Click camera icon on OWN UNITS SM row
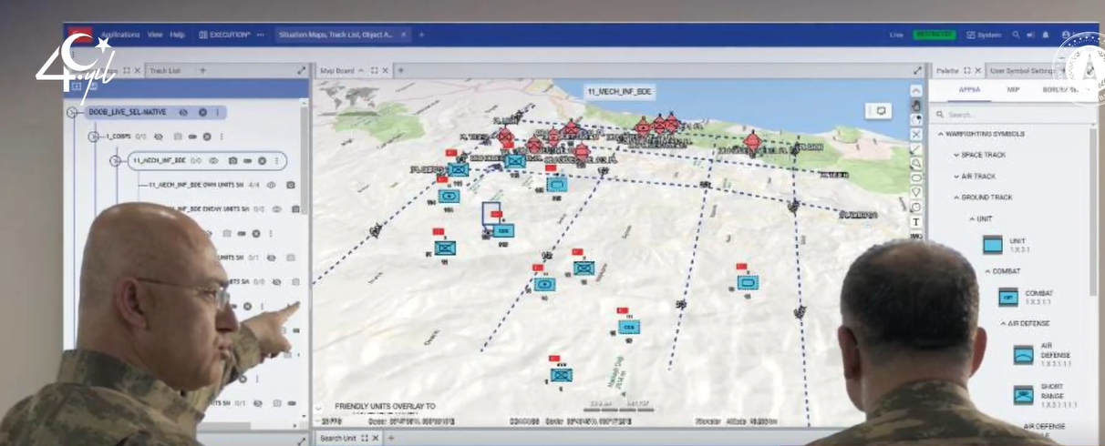The height and width of the screenshot is (446, 1105). pos(291,185)
